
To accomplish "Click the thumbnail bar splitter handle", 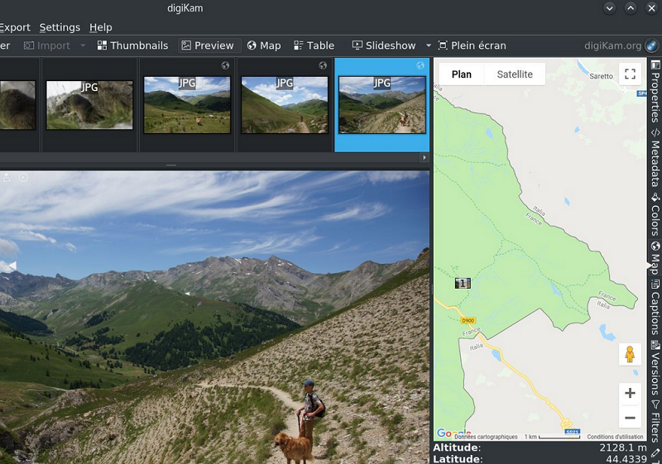I will pos(171,165).
